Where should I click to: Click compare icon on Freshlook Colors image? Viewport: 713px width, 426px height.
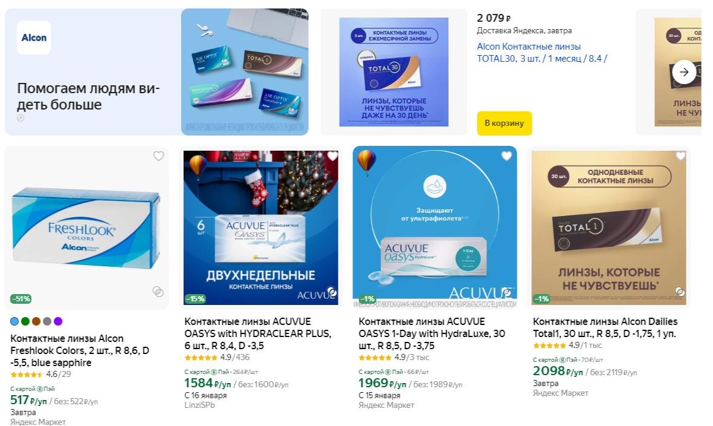click(x=158, y=292)
